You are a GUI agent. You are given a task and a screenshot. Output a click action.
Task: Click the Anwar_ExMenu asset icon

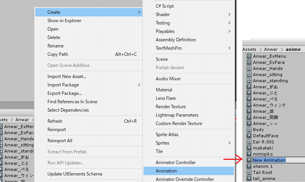pyautogui.click(x=249, y=56)
